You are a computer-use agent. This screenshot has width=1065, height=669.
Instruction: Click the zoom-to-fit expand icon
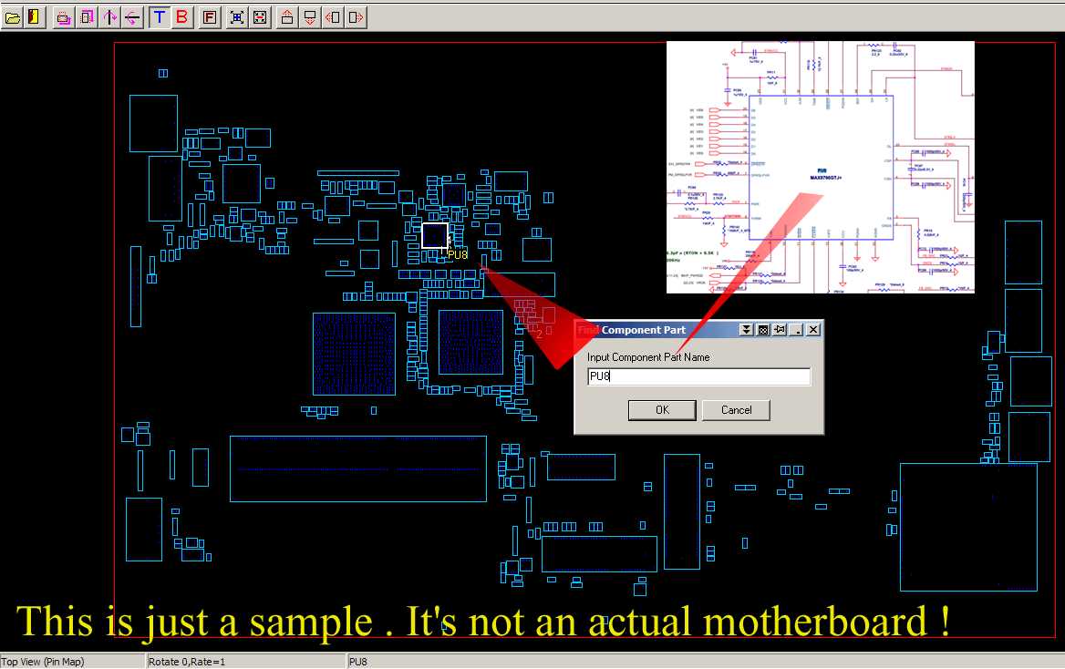pyautogui.click(x=237, y=17)
